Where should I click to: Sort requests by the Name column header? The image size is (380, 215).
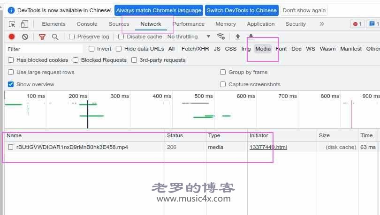point(14,135)
